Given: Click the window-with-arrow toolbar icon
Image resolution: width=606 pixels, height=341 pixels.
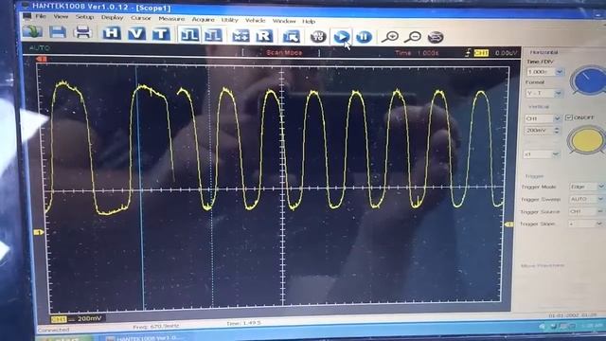Looking at the screenshot, I should [x=292, y=37].
